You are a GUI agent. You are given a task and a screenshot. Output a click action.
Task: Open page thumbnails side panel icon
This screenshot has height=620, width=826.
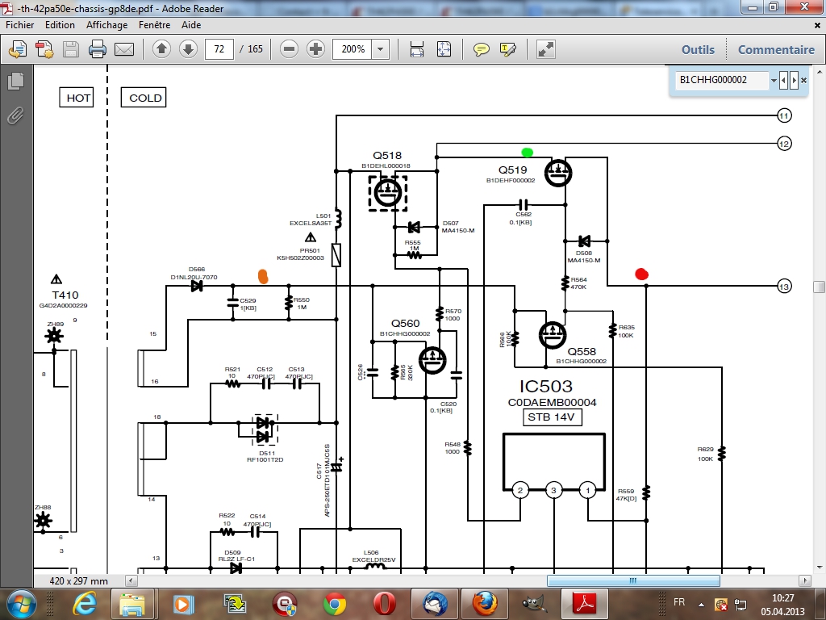click(16, 81)
